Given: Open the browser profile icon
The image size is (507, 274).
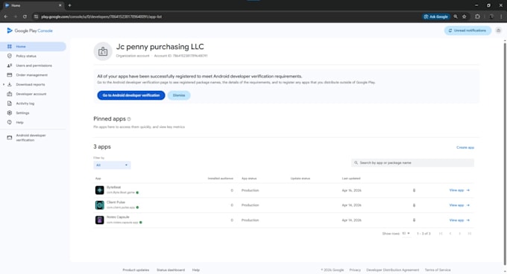Looking at the screenshot, I should click(x=491, y=16).
